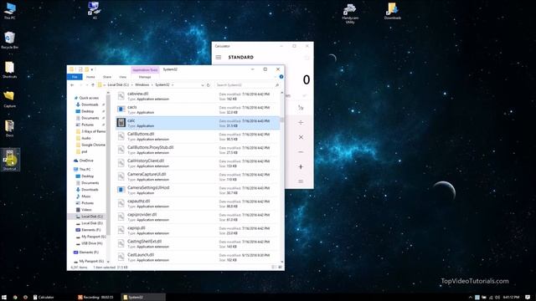Select the Handycam Utility desktop icon
This screenshot has width=536, height=301.
[350, 13]
